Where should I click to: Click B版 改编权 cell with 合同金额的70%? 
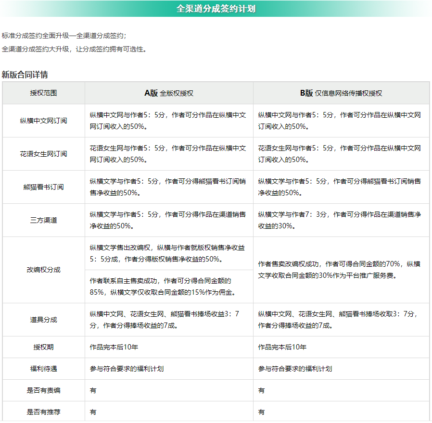341,270
